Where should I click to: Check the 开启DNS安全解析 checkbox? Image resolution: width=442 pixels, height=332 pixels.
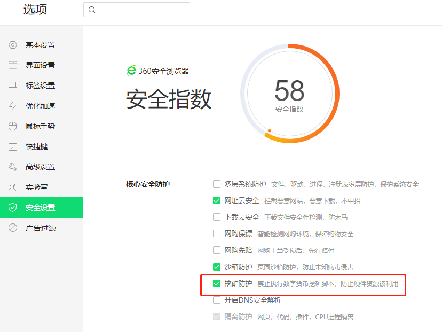point(217,300)
